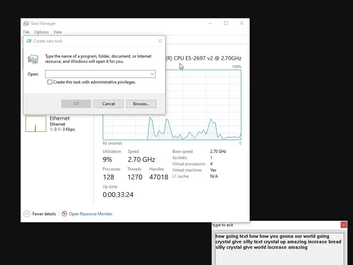Click the 60 seconds graph axis label
The width and height of the screenshot is (353, 265).
pos(113,143)
